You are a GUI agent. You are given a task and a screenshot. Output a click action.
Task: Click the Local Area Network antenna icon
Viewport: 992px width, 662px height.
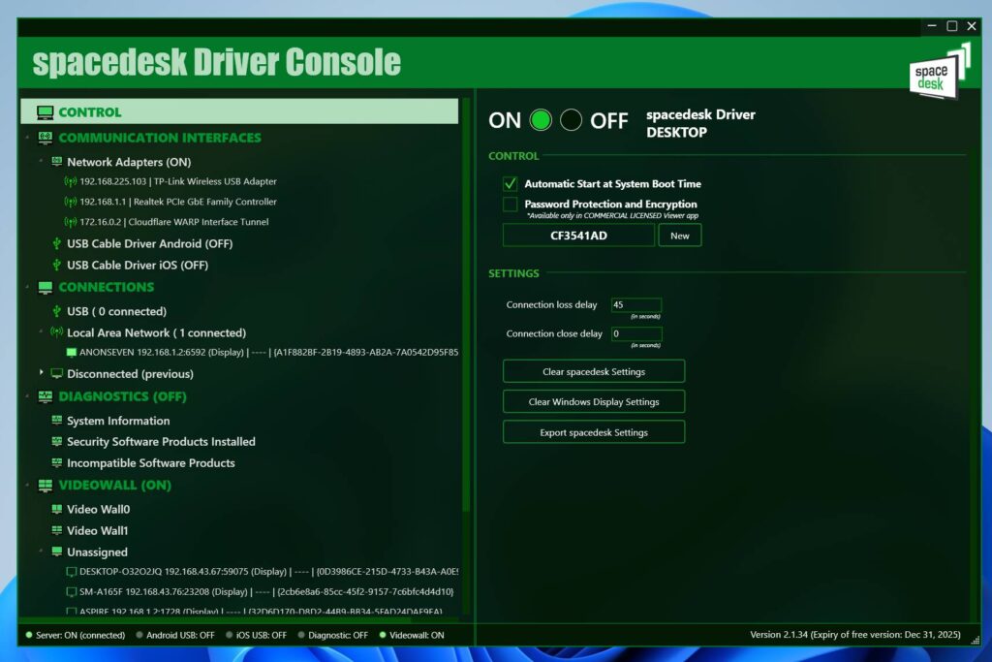(x=57, y=332)
